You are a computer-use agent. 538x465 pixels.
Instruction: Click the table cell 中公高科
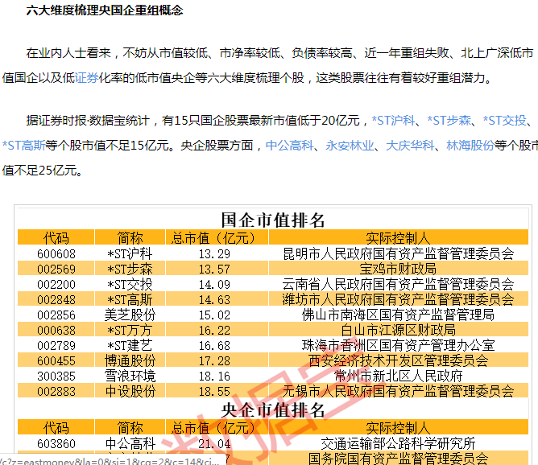click(130, 444)
